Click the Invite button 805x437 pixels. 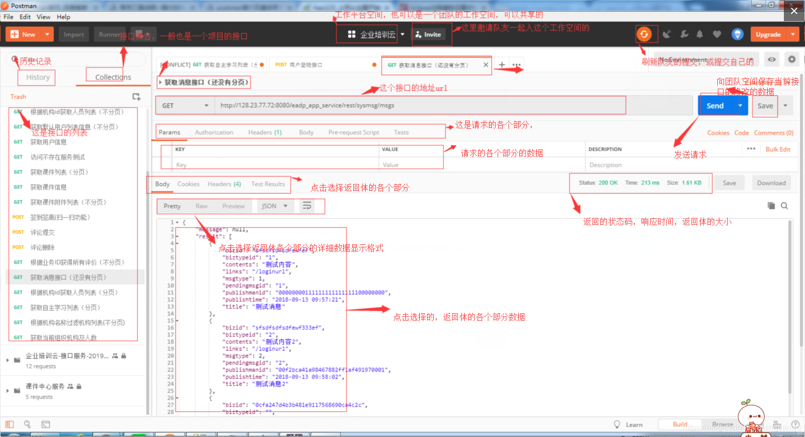[x=428, y=35]
